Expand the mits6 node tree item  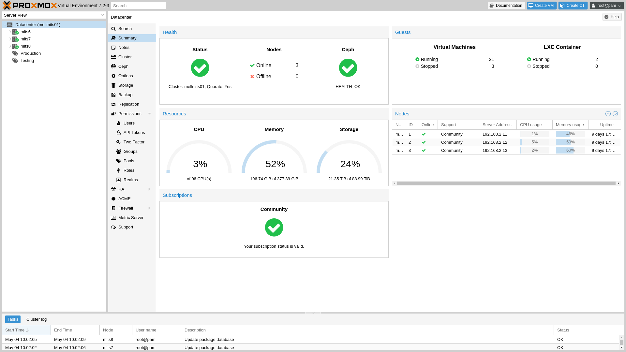[x=10, y=31]
